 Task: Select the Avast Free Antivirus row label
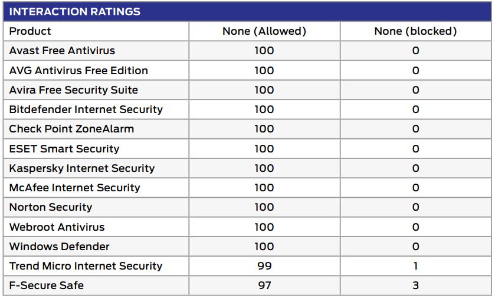click(x=62, y=51)
